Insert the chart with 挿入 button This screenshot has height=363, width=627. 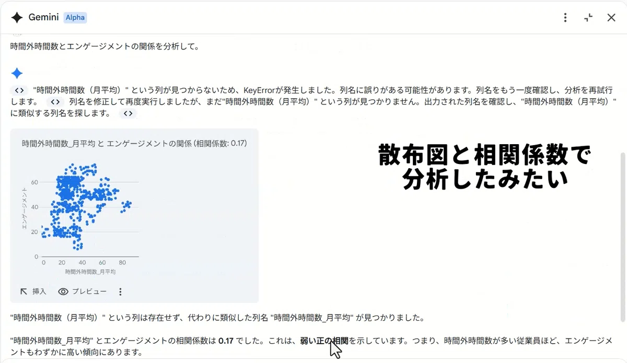[33, 291]
